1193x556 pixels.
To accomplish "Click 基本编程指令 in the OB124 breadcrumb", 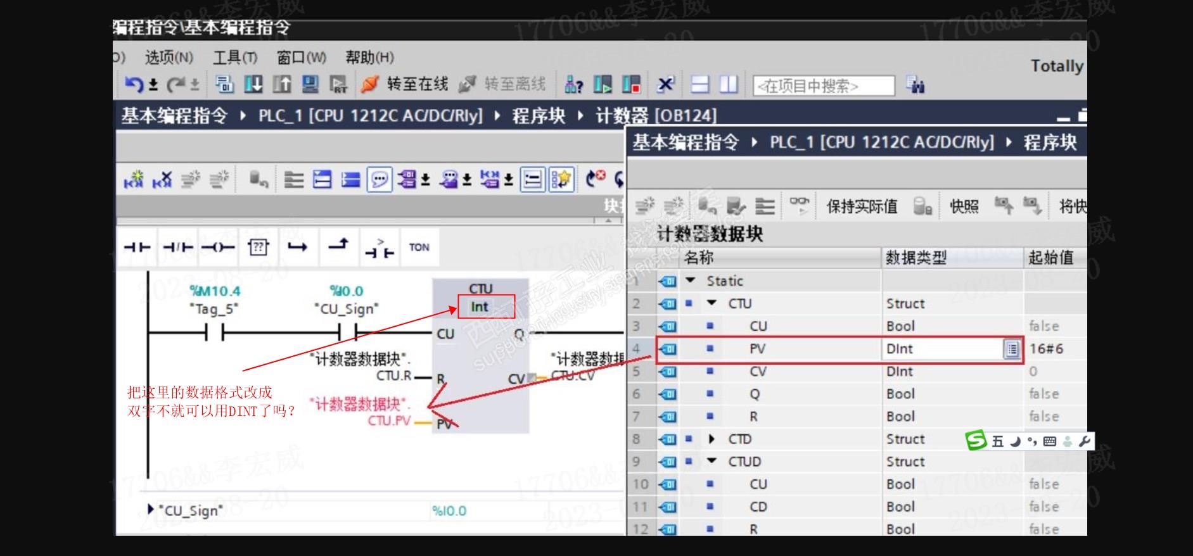I will coord(174,116).
